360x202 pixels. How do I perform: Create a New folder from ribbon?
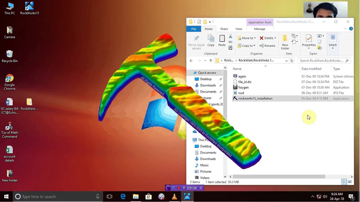coord(285,42)
